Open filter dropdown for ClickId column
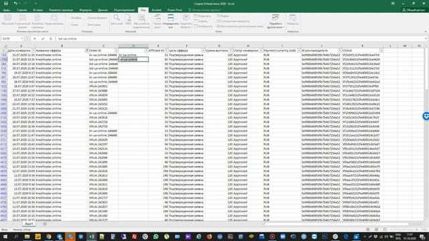This screenshot has height=241, width=429. (381, 51)
